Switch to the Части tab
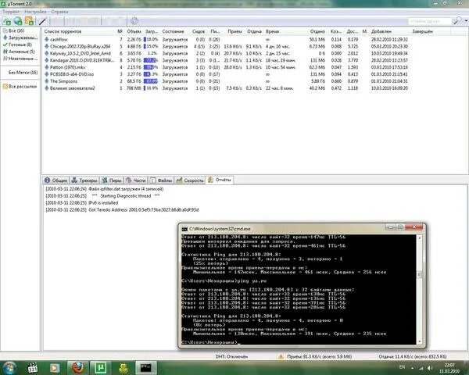The width and height of the screenshot is (469, 375). tap(136, 180)
